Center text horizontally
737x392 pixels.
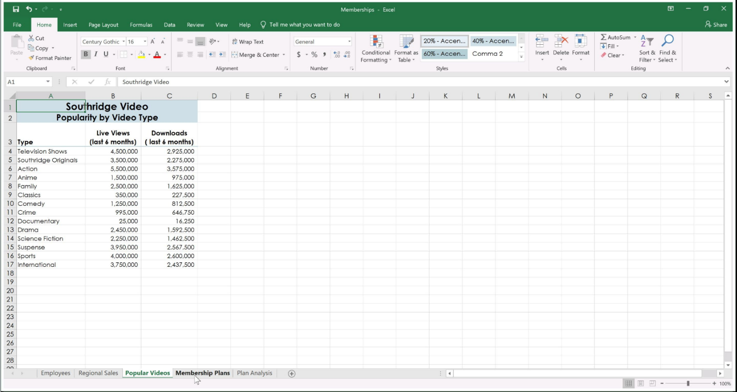click(190, 55)
